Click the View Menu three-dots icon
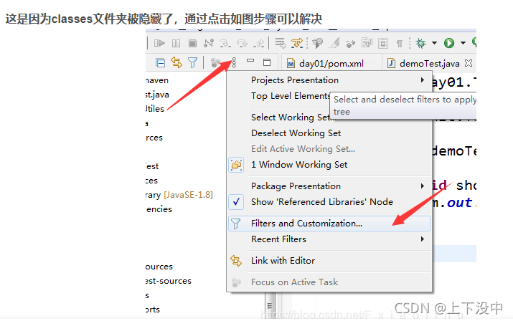This screenshot has width=513, height=321. click(234, 62)
